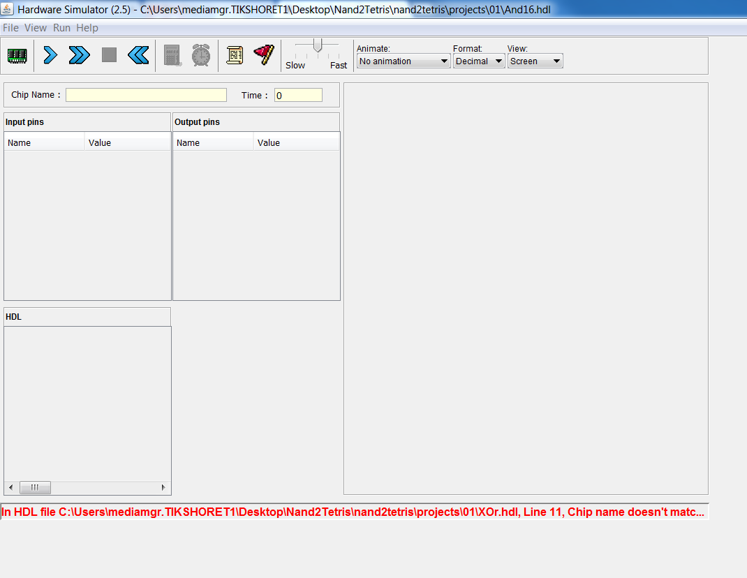The height and width of the screenshot is (578, 747).
Task: Click the HDL panel's right scroll arrow
Action: pos(163,487)
